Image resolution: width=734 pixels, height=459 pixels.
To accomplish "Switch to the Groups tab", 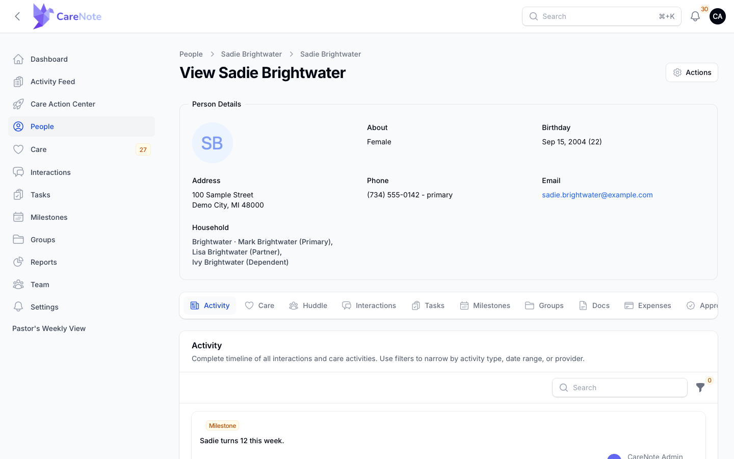I will [x=544, y=305].
